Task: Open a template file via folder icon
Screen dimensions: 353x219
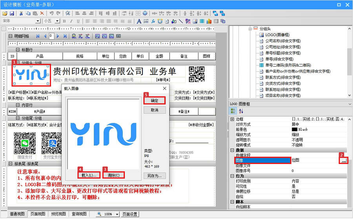Action: [5, 13]
